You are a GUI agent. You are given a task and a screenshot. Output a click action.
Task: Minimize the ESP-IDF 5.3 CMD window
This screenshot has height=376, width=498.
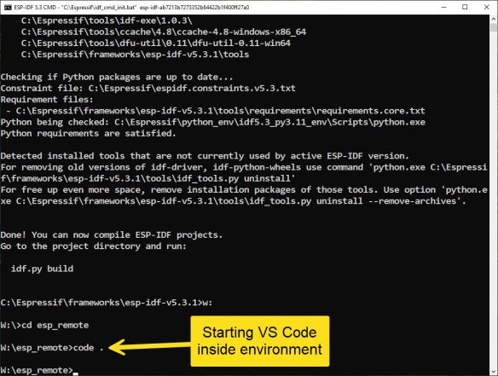[x=443, y=7]
